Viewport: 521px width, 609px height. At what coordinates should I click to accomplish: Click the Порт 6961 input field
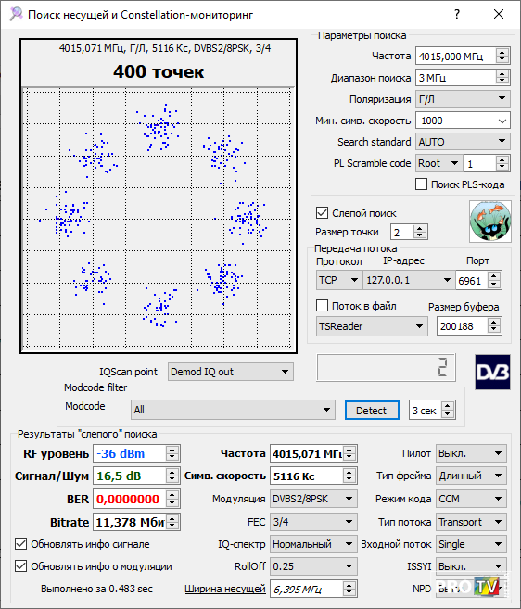471,281
